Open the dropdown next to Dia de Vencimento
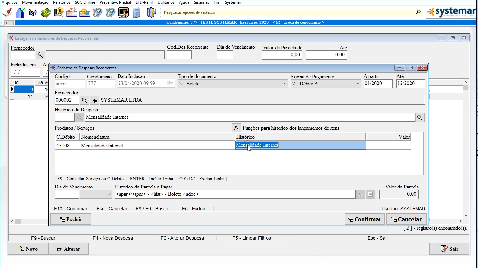Image resolution: width=478 pixels, height=268 pixels. point(109,194)
